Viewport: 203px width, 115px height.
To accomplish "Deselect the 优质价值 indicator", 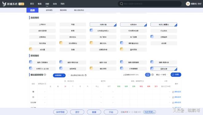I will pos(103,24).
